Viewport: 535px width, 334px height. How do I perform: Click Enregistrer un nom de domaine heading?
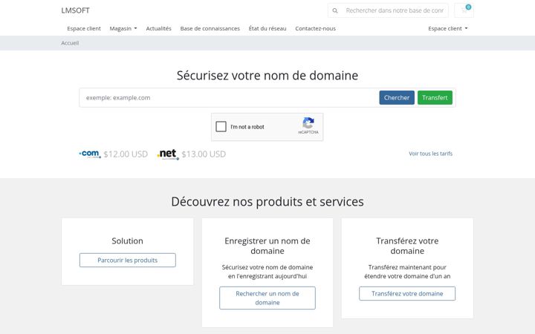(267, 246)
